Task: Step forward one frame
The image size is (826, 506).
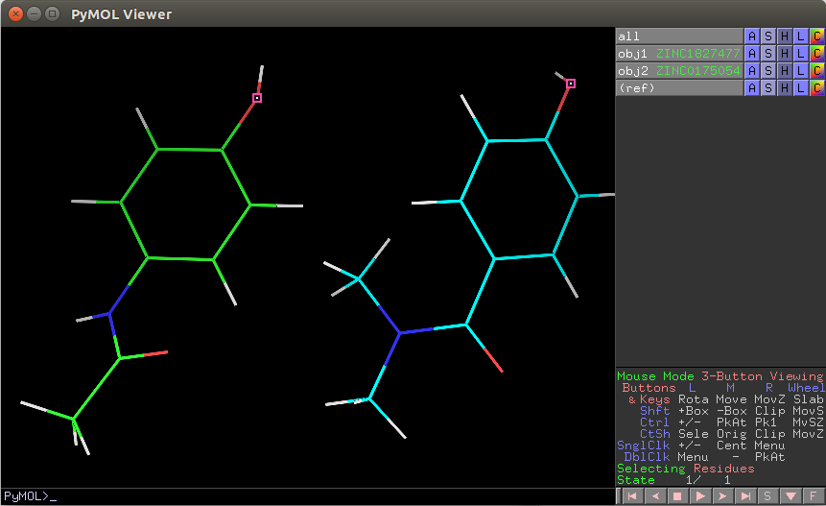Action: tap(721, 496)
